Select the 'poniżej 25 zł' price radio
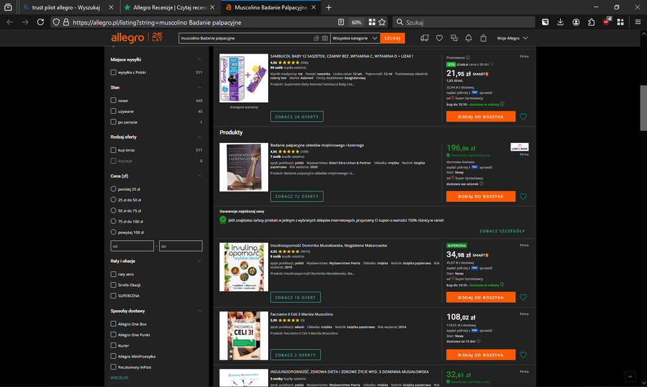 (113, 189)
